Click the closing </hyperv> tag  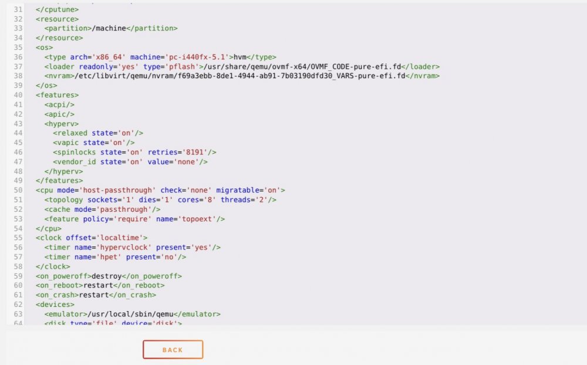coord(63,171)
